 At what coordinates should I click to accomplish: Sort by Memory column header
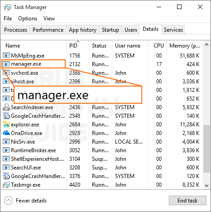(x=185, y=46)
